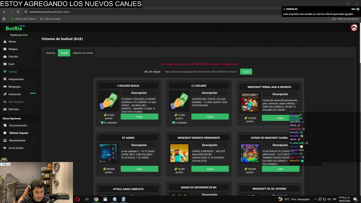Open the weather widget in the taskbar
Viewport: 361px width, 203px height.
tap(294, 199)
